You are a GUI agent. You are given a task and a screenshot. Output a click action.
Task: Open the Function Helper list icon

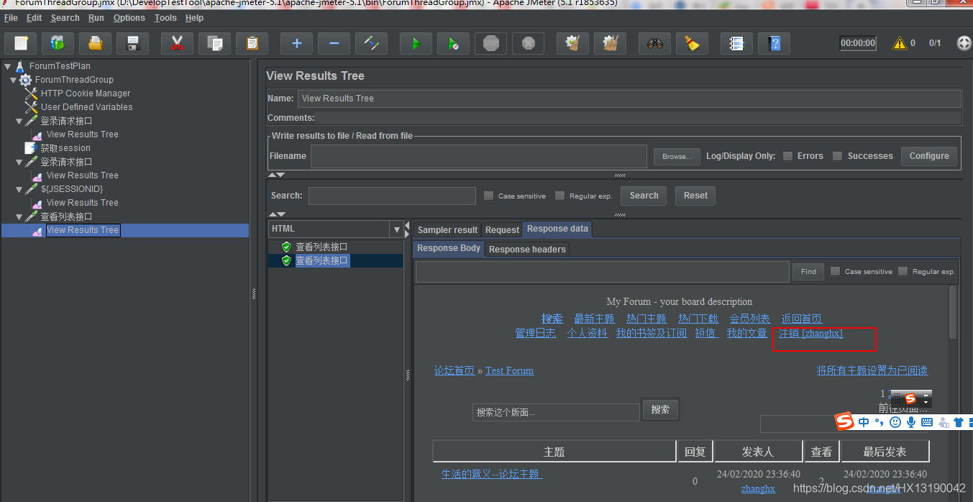coord(736,43)
